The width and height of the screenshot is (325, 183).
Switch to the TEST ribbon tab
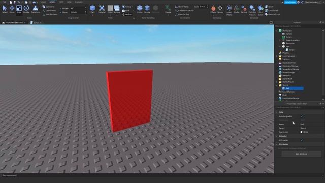(x=61, y=2)
